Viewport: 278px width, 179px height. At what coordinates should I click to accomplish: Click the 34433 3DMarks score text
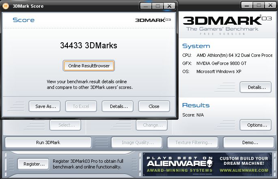pyautogui.click(x=88, y=45)
